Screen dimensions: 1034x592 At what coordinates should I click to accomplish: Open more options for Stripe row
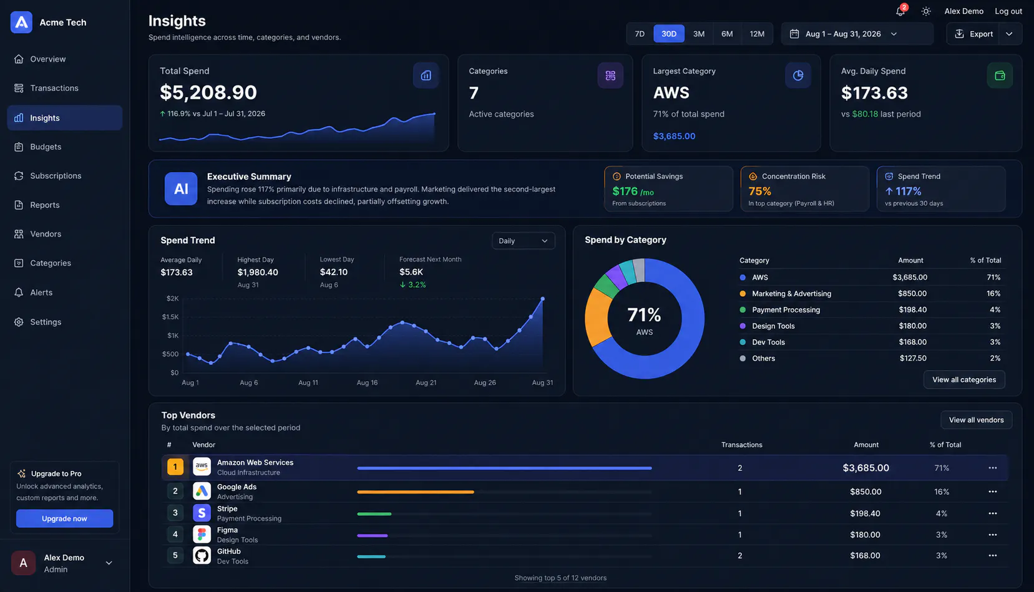pyautogui.click(x=992, y=513)
